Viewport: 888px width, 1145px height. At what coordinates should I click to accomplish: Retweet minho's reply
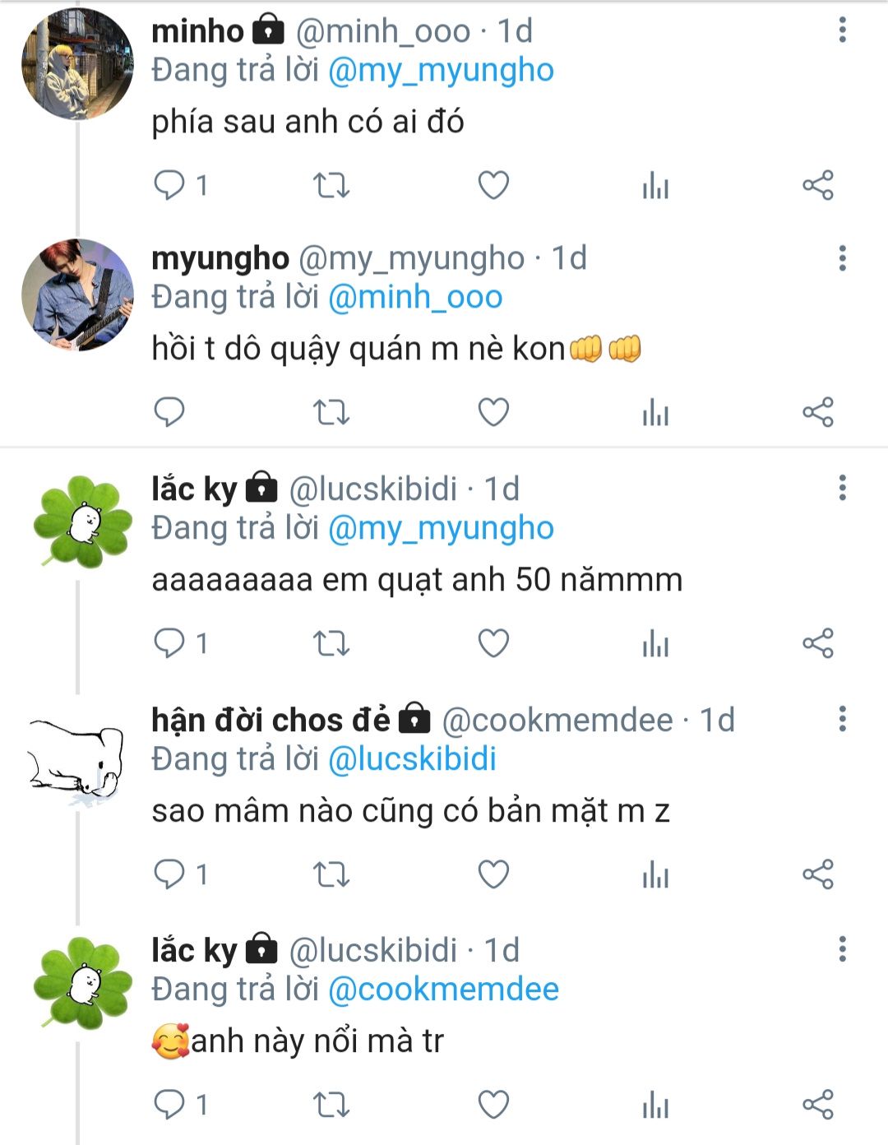331,185
